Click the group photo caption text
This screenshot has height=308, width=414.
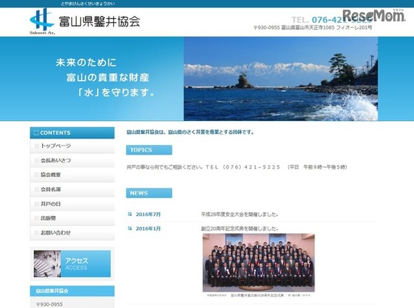click(x=259, y=295)
